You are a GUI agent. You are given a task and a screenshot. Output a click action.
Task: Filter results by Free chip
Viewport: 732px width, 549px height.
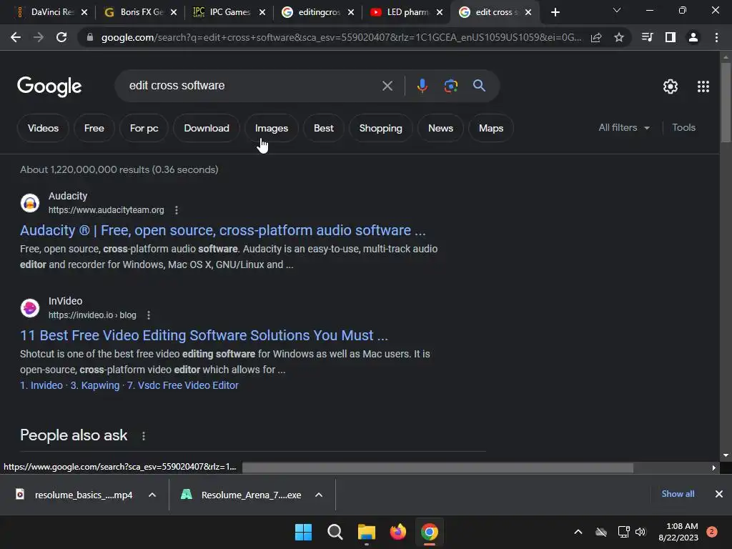pos(94,128)
